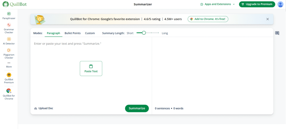This screenshot has width=286, height=129.
Task: Open the Grammar Checker tool
Action: [9, 28]
